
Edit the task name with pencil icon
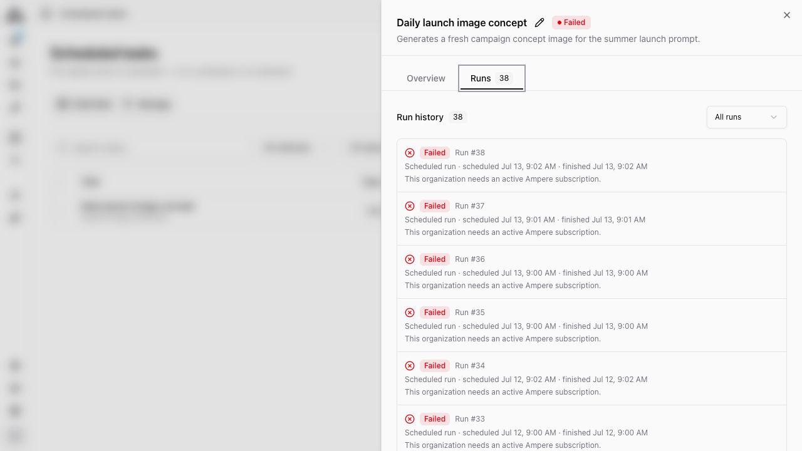point(539,23)
